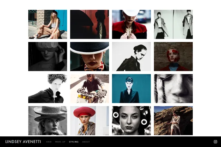Open the Instagram icon in footer

pyautogui.click(x=215, y=141)
